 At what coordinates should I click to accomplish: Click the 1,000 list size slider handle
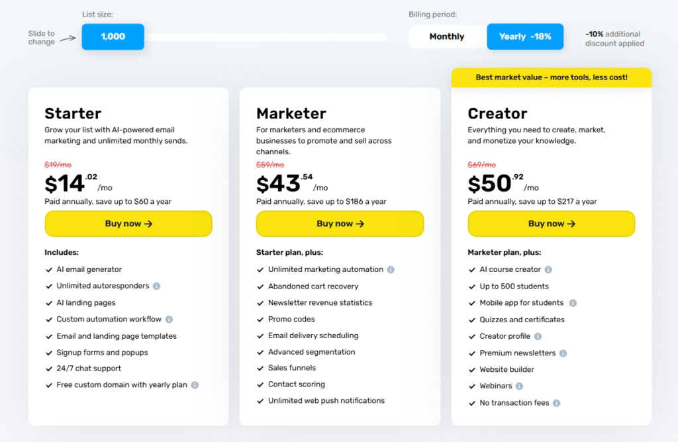click(113, 36)
